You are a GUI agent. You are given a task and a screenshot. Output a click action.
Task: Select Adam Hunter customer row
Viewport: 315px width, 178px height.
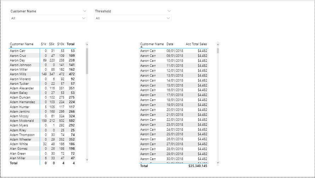click(42, 107)
